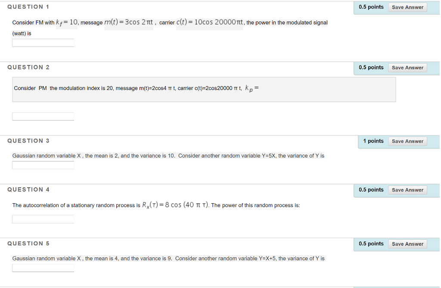Image resolution: width=441 pixels, height=288 pixels.
Task: Click the 'QUESTION 5' heading
Action: 28,244
